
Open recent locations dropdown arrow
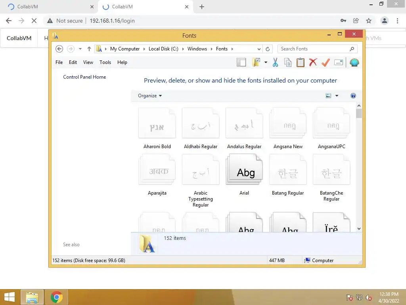click(80, 49)
